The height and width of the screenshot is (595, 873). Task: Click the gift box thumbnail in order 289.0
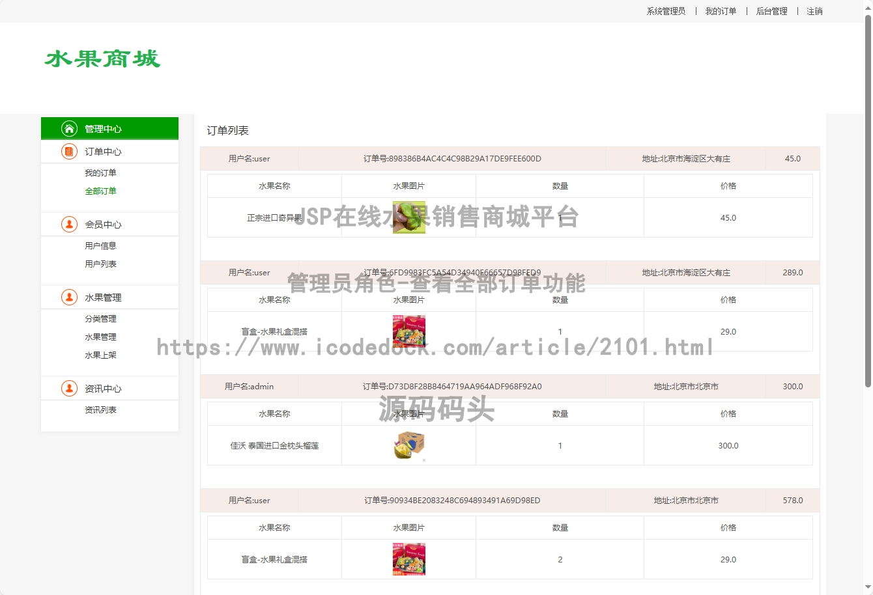[x=409, y=331]
